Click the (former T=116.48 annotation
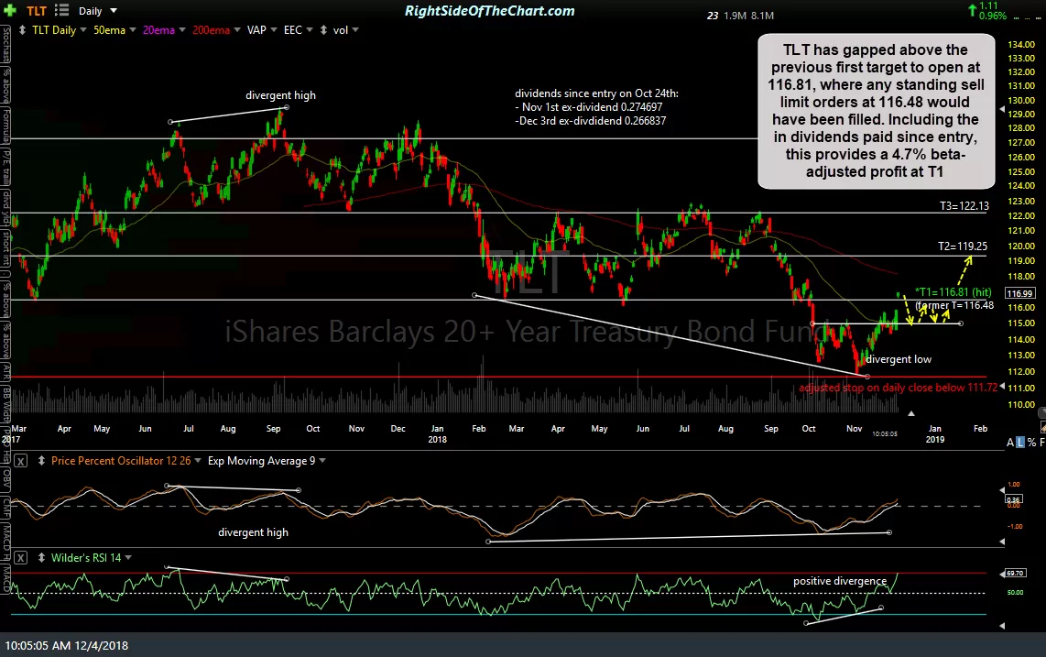Viewport: 1046px width, 657px height. pyautogui.click(x=954, y=305)
